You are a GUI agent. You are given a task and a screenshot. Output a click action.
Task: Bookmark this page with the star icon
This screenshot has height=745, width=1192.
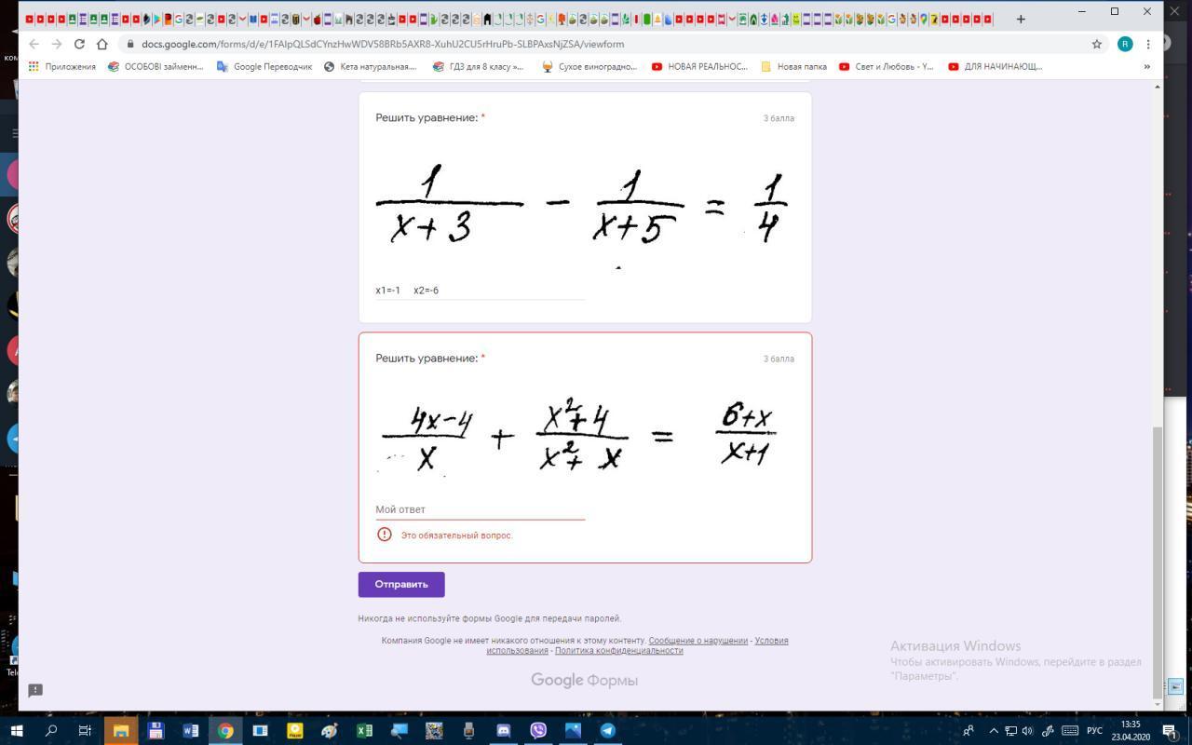tap(1097, 44)
